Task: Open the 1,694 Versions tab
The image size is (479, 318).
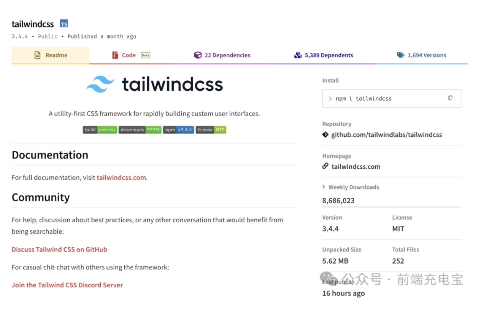Action: click(422, 55)
